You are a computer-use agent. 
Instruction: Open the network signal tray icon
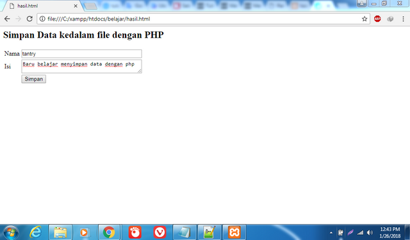click(x=360, y=232)
